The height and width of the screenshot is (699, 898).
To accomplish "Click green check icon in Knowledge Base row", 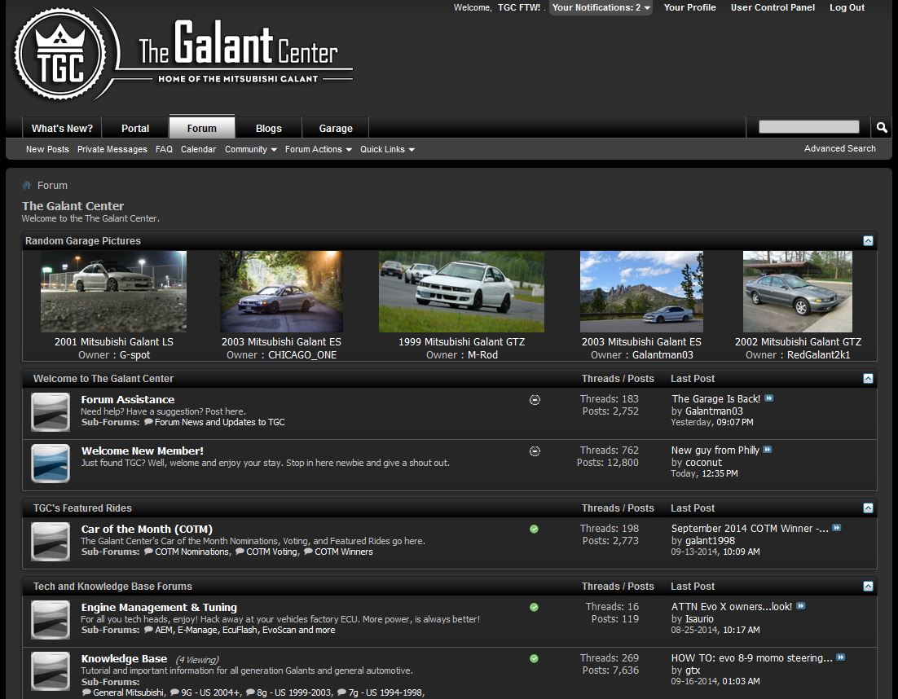I will pos(534,659).
